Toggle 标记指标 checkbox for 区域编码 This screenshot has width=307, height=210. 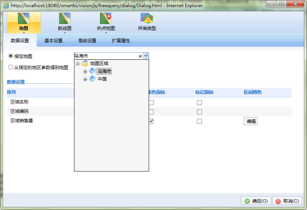coord(199,112)
